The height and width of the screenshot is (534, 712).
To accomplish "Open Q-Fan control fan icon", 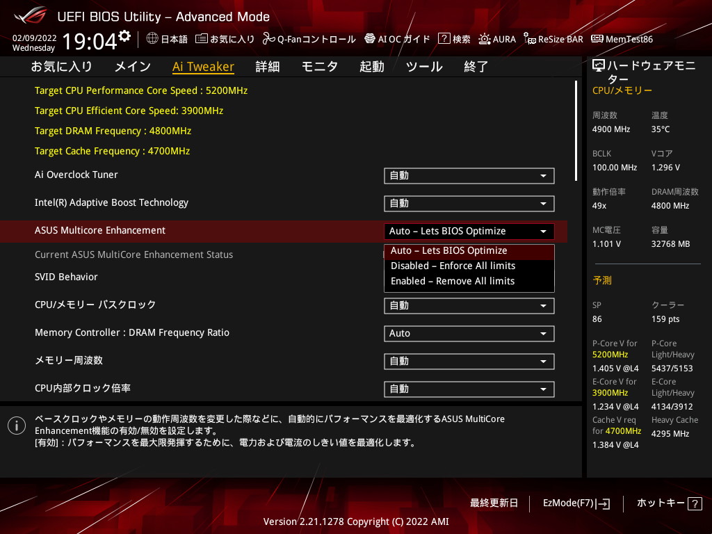I will pos(268,39).
